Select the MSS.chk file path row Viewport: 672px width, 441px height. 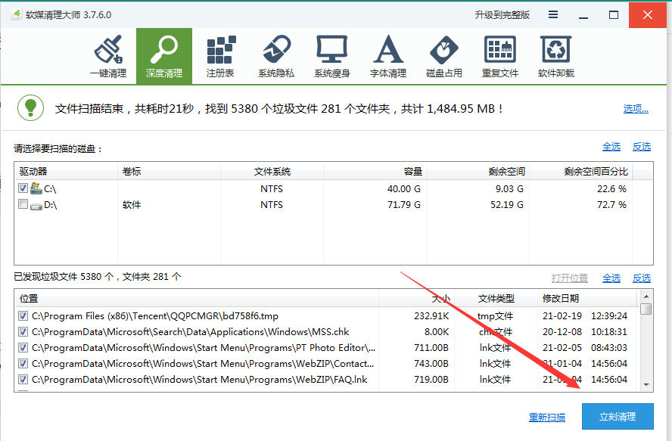click(x=190, y=332)
